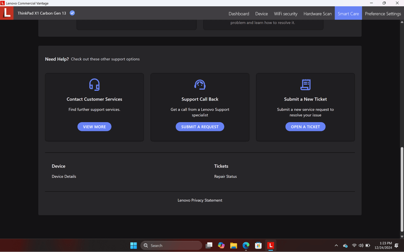Minimize the Lenovo Commercial Vantage window
This screenshot has height=252, width=404.
click(x=371, y=3)
